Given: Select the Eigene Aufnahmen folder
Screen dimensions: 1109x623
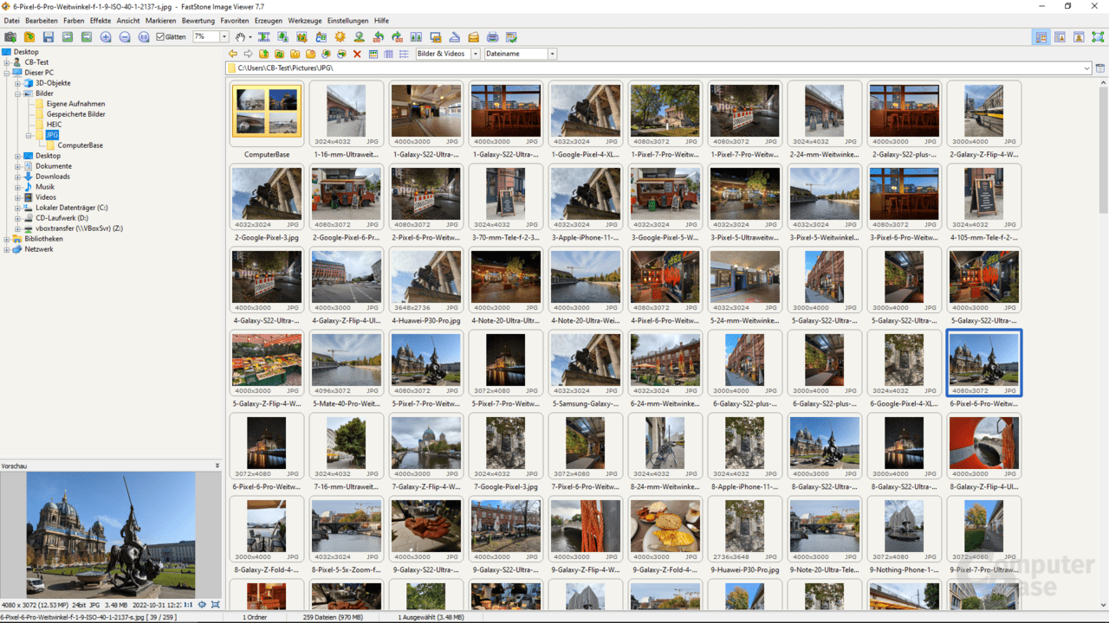Looking at the screenshot, I should point(75,104).
